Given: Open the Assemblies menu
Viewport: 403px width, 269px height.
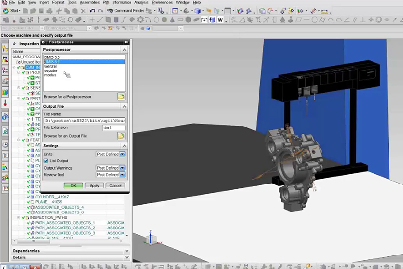Looking at the screenshot, I should (x=90, y=2).
